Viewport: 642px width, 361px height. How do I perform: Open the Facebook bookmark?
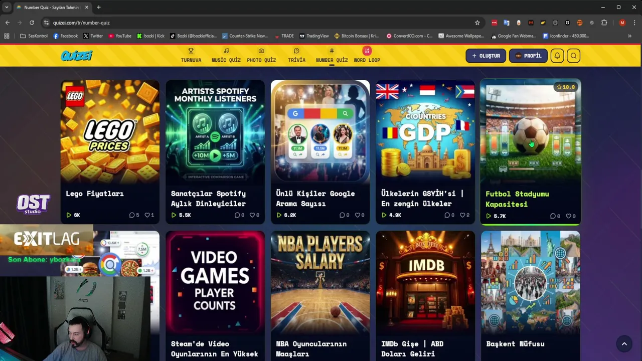[65, 36]
